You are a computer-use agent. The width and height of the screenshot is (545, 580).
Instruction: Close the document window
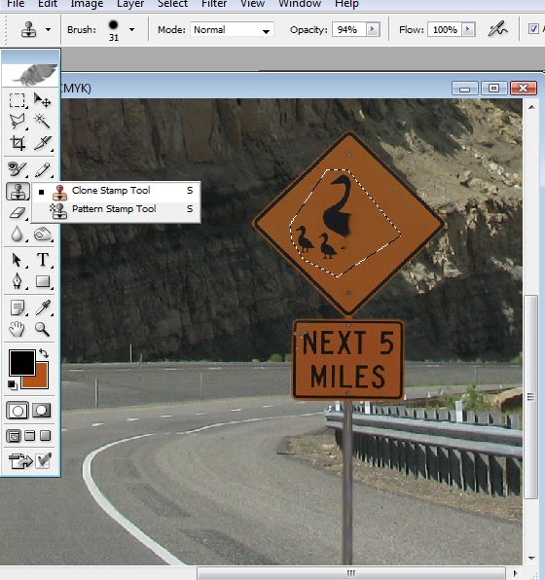[x=524, y=88]
